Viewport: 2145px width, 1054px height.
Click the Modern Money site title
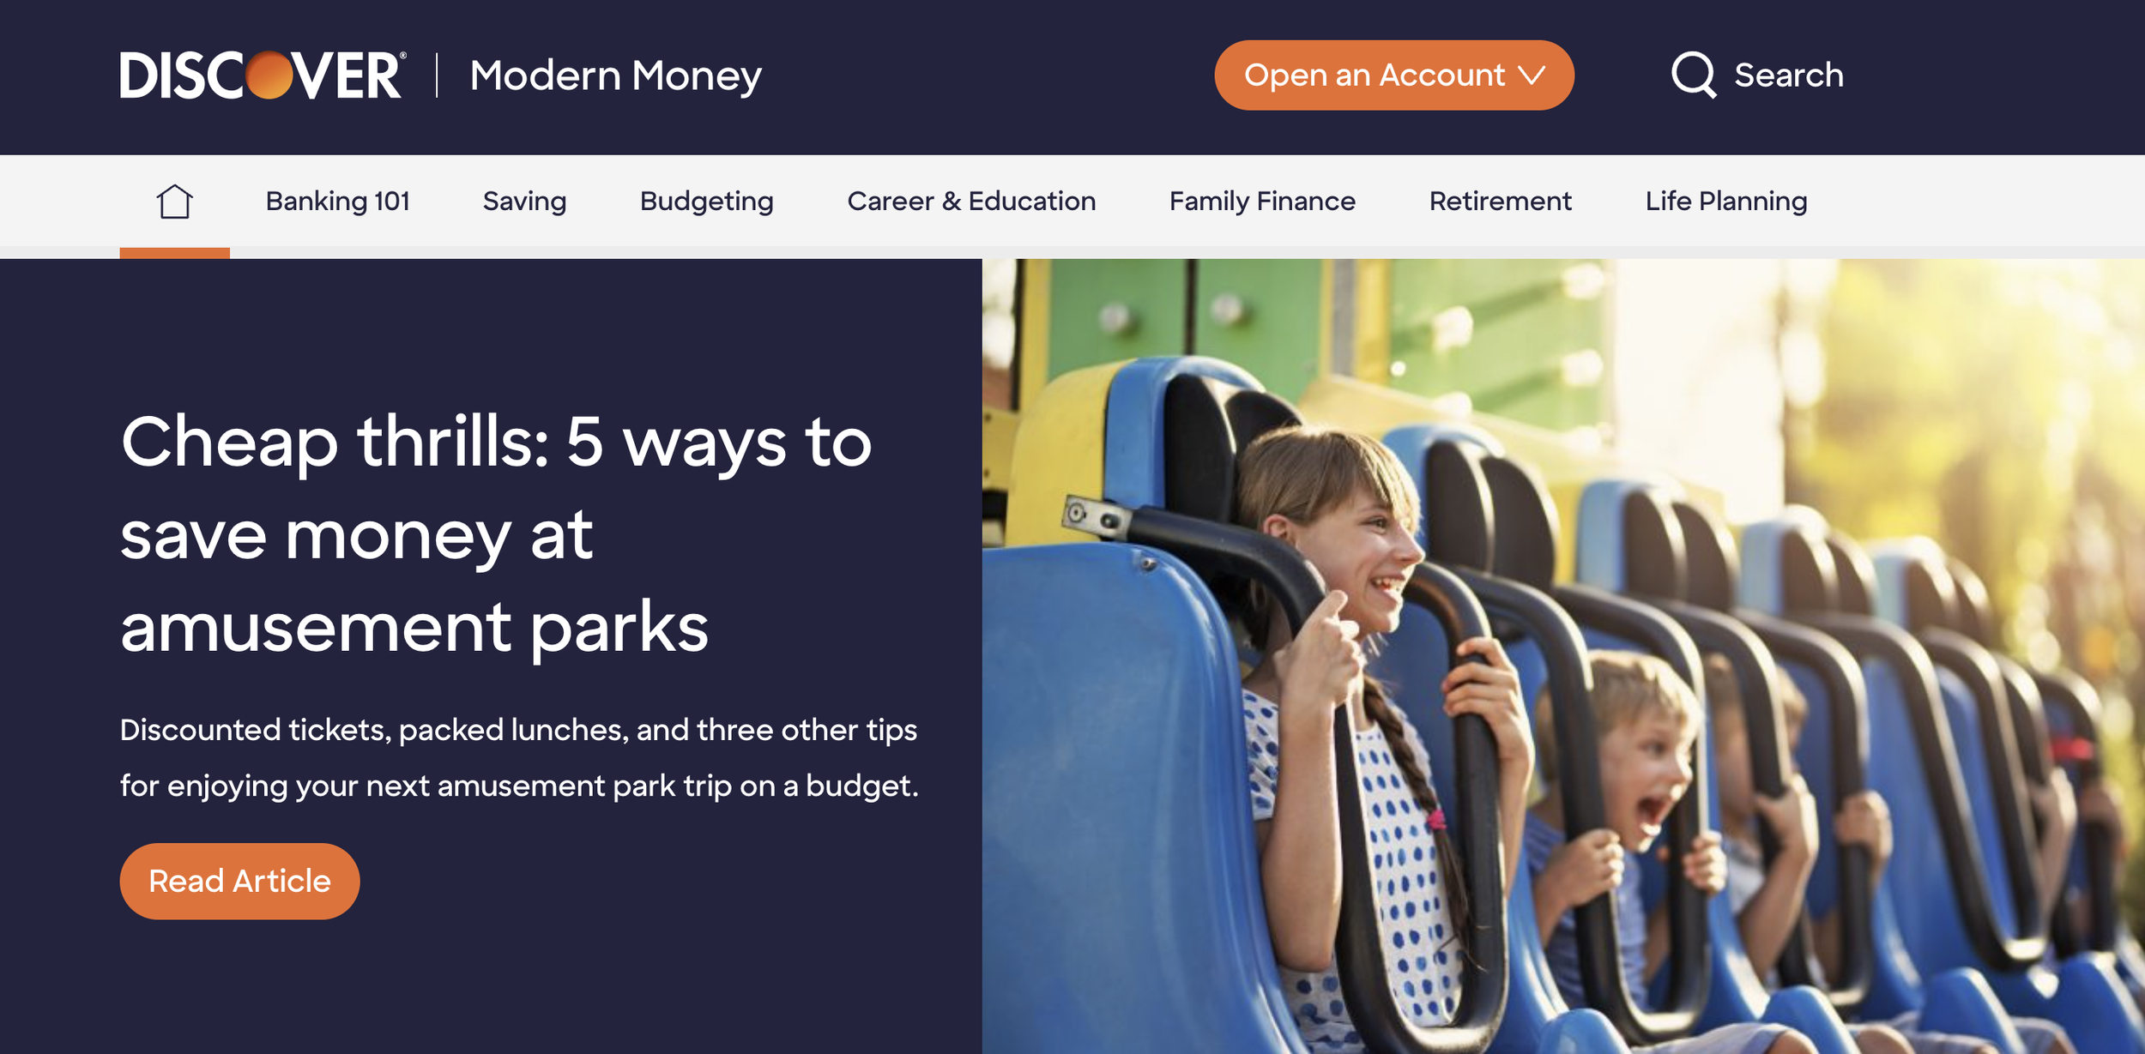click(615, 75)
